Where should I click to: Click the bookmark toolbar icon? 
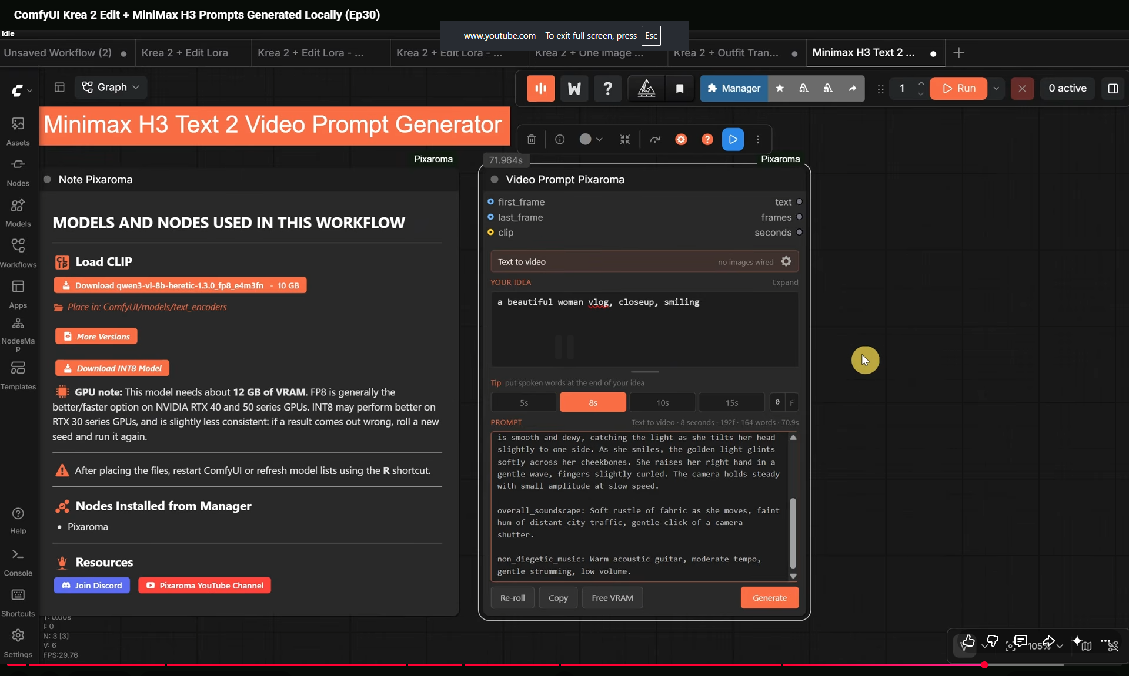[x=680, y=88]
